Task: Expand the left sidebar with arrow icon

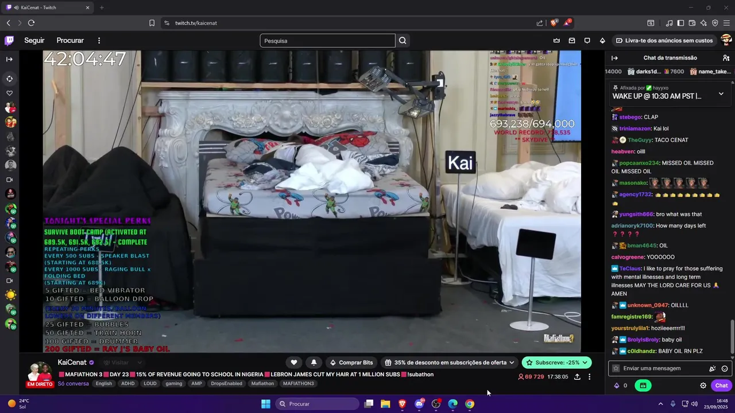Action: 9,59
